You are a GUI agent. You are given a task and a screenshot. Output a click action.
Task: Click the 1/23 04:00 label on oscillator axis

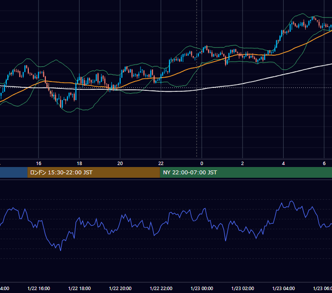(284, 288)
